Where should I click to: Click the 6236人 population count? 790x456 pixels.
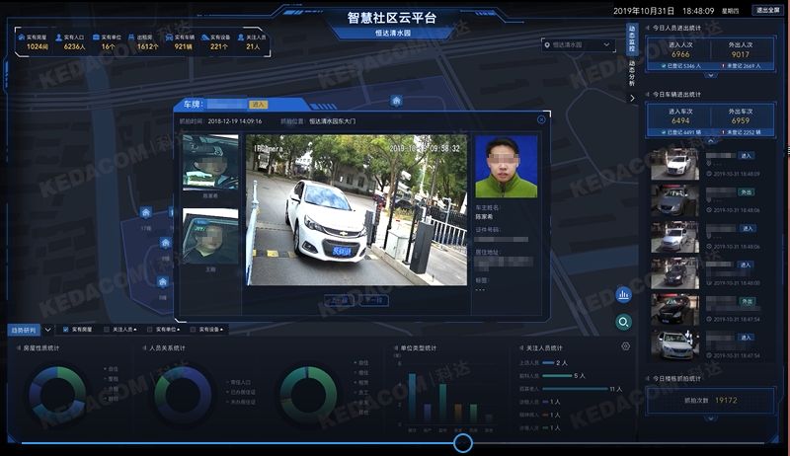tap(74, 46)
